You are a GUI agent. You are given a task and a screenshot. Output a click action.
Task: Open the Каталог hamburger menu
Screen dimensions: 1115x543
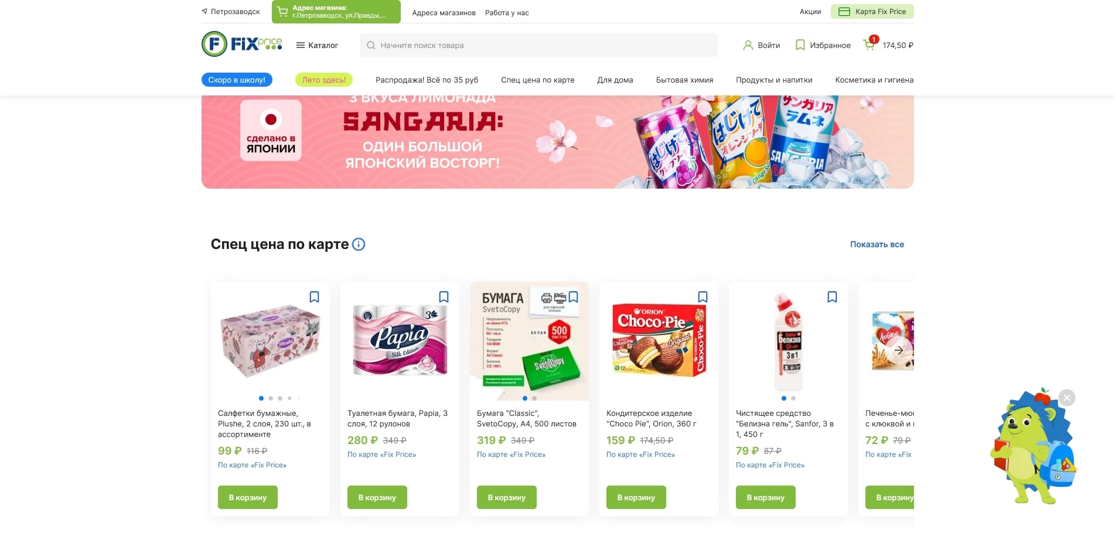click(x=317, y=45)
